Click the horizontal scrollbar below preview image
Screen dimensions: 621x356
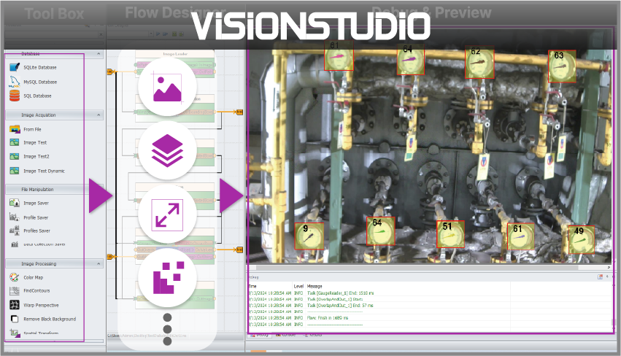[430, 268]
